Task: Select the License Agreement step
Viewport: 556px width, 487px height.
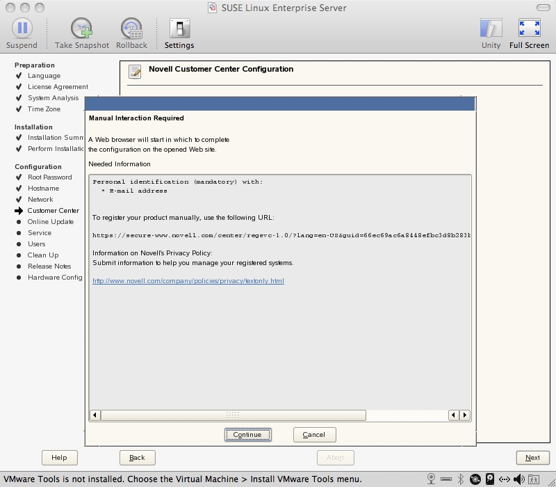Action: 58,86
